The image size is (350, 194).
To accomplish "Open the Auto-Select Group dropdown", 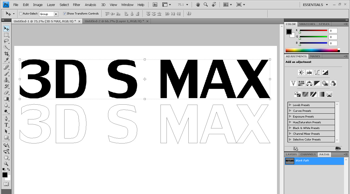I will (x=49, y=14).
